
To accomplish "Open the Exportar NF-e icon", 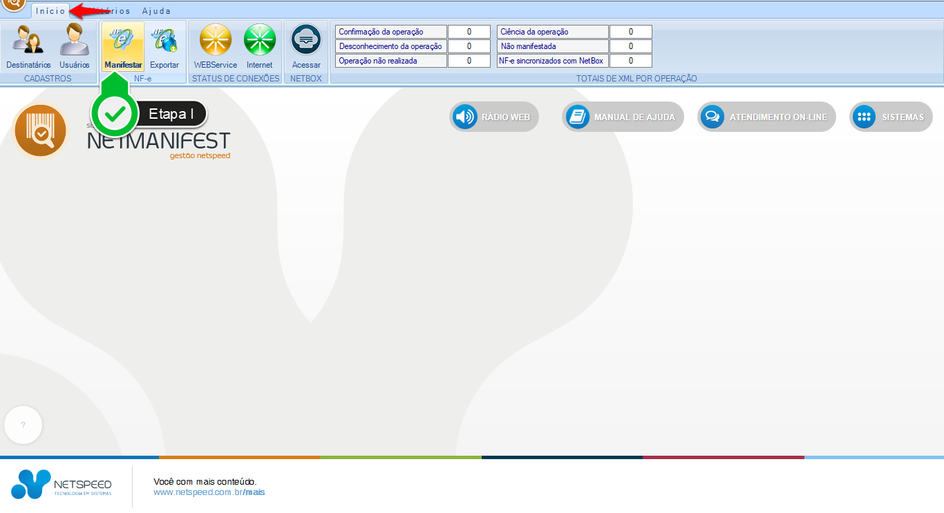I will (x=164, y=46).
